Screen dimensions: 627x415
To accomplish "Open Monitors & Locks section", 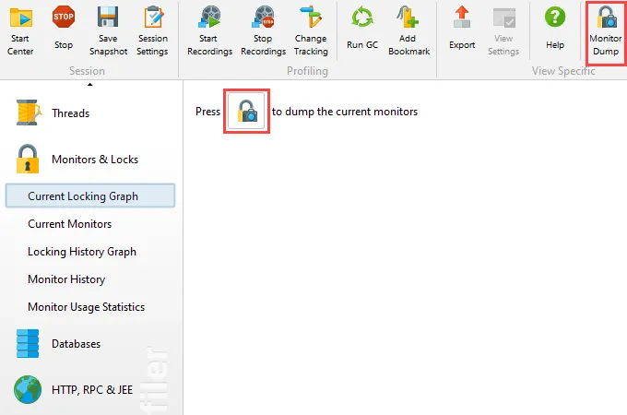I will (77, 160).
